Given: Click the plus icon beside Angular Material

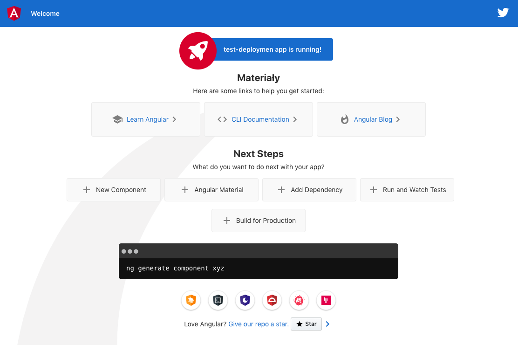Looking at the screenshot, I should tap(185, 190).
